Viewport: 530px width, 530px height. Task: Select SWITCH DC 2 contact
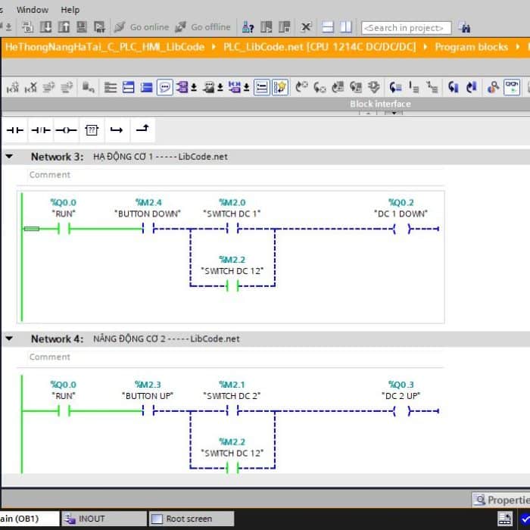[232, 411]
